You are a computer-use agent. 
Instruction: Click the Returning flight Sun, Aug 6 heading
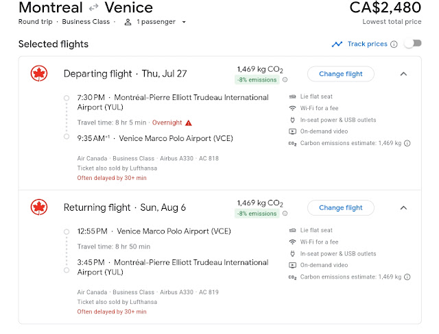tap(123, 207)
